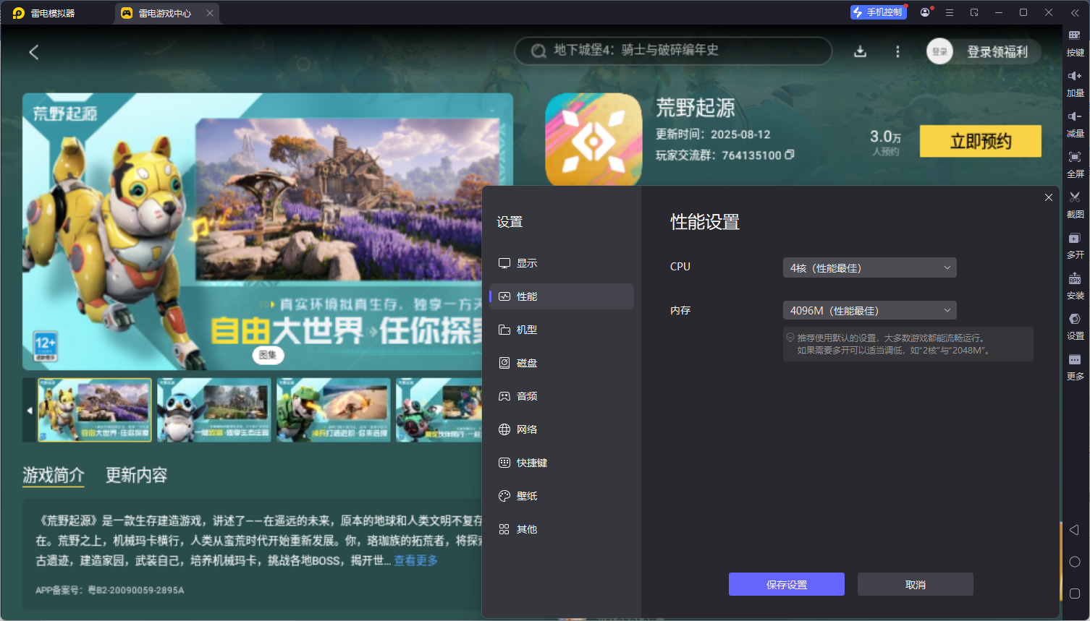The image size is (1090, 621).
Task: Tap the Android home circle button
Action: tap(1074, 562)
